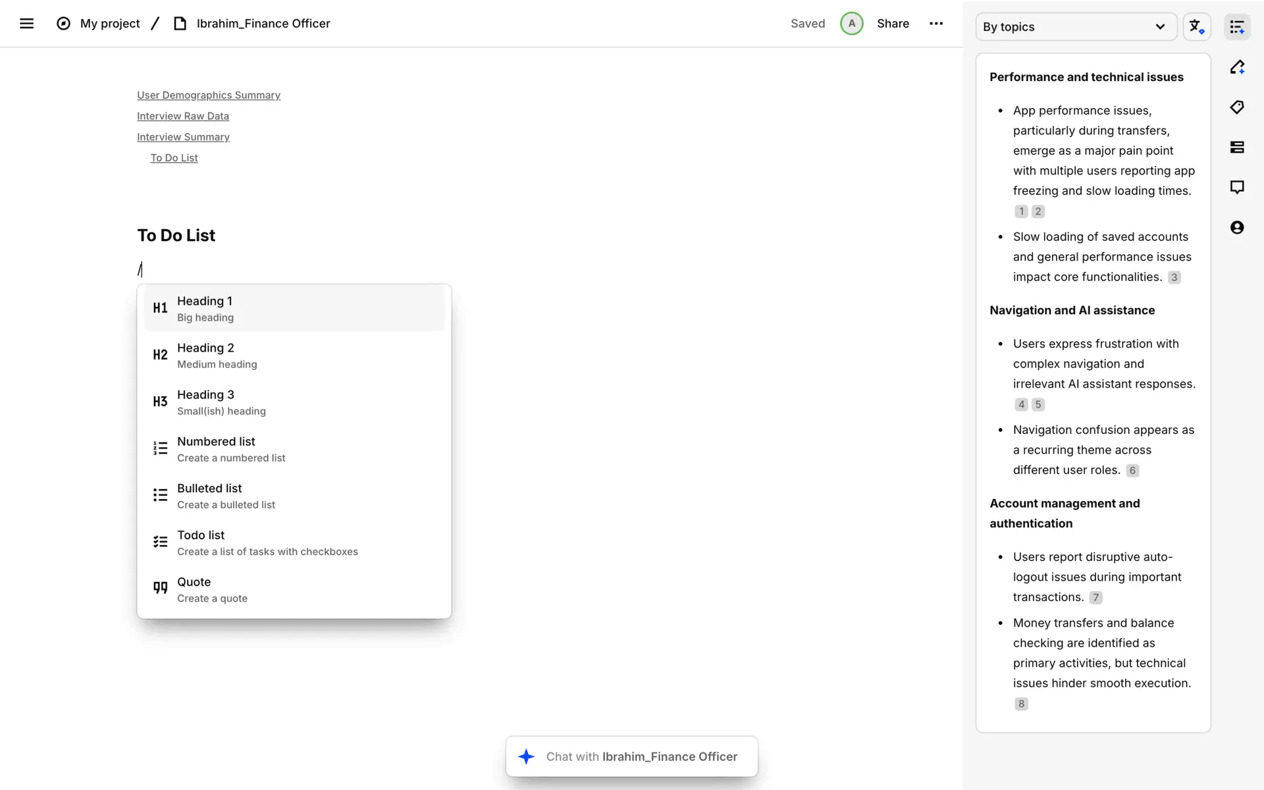The width and height of the screenshot is (1264, 790).
Task: Open the Interview Raw Data link
Action: pyautogui.click(x=183, y=116)
